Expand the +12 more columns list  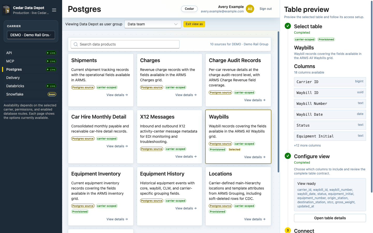[307, 145]
